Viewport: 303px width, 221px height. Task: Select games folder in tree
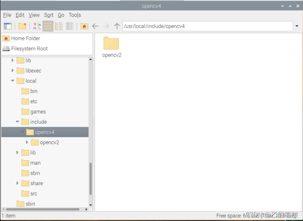[45, 112]
